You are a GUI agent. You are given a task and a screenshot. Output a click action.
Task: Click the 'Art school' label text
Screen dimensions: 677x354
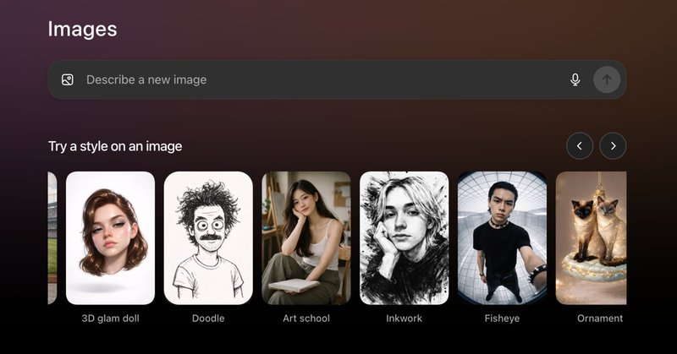point(306,319)
